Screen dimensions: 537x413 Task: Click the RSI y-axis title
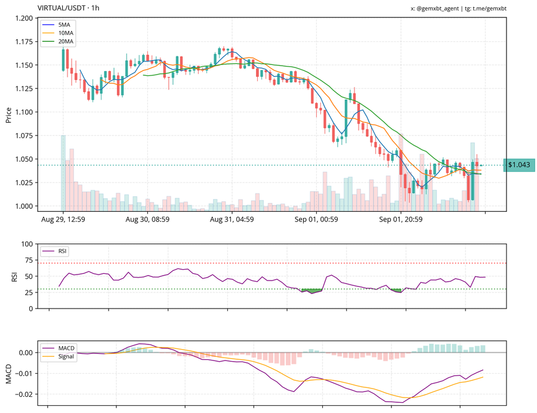pos(14,276)
